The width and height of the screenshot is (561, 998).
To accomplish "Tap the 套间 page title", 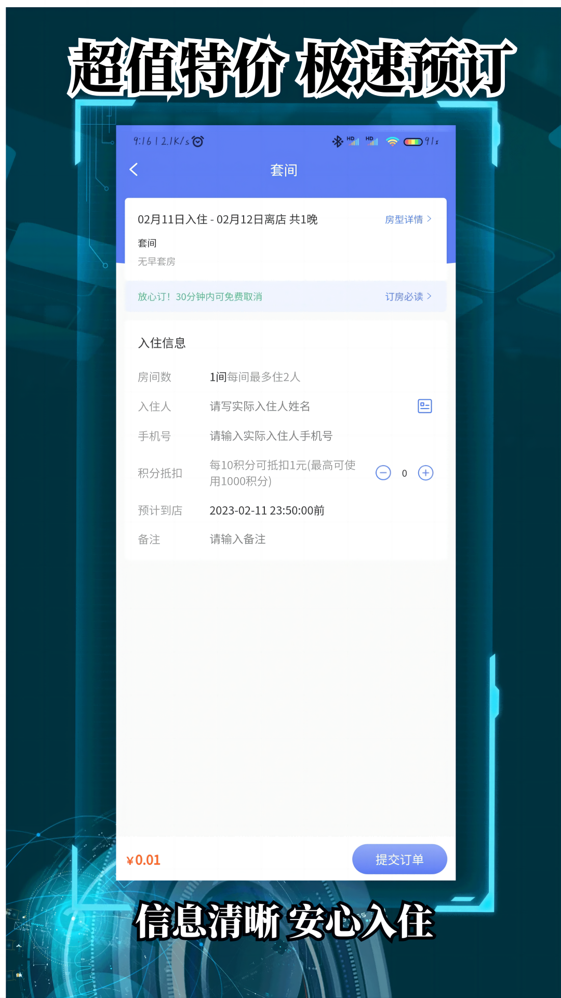I will point(284,170).
